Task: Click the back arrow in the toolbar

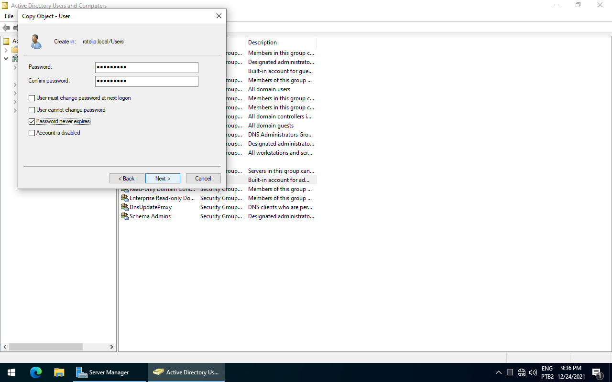Action: pos(6,28)
